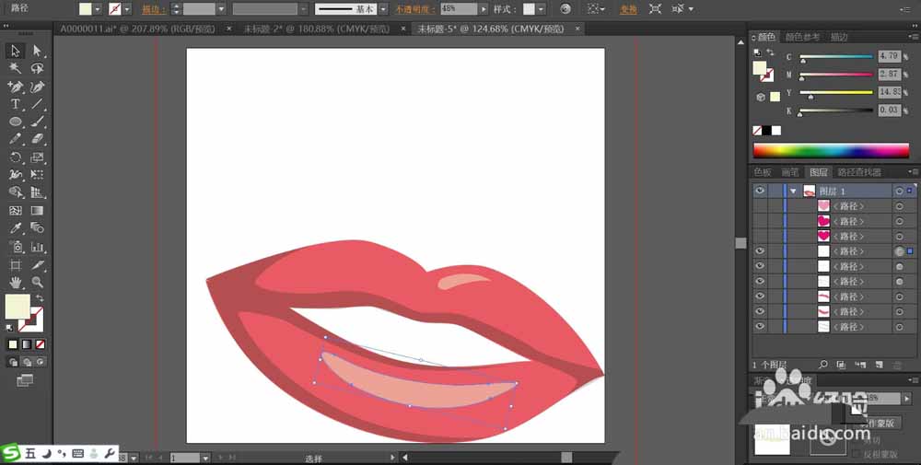The width and height of the screenshot is (921, 465).
Task: Select the Zoom magnifier tool
Action: click(x=38, y=282)
